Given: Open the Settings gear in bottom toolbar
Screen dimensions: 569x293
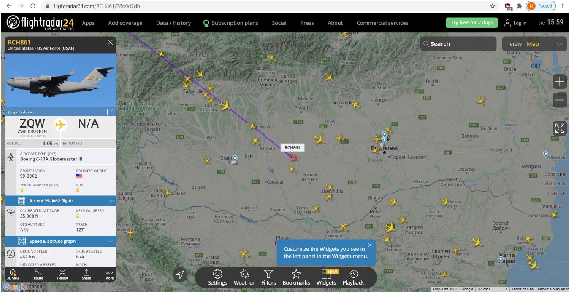Looking at the screenshot, I should [x=217, y=278].
